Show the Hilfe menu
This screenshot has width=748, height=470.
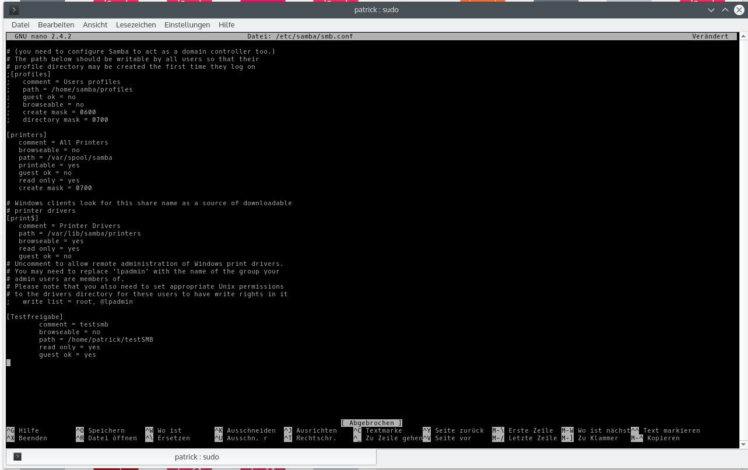[226, 25]
